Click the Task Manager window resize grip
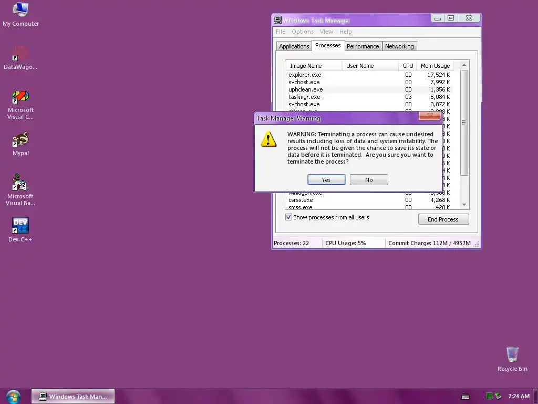Image resolution: width=538 pixels, height=404 pixels. (x=477, y=244)
